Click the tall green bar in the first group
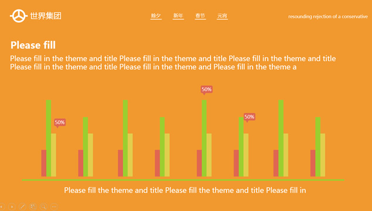The height and width of the screenshot is (211, 372). click(49, 139)
